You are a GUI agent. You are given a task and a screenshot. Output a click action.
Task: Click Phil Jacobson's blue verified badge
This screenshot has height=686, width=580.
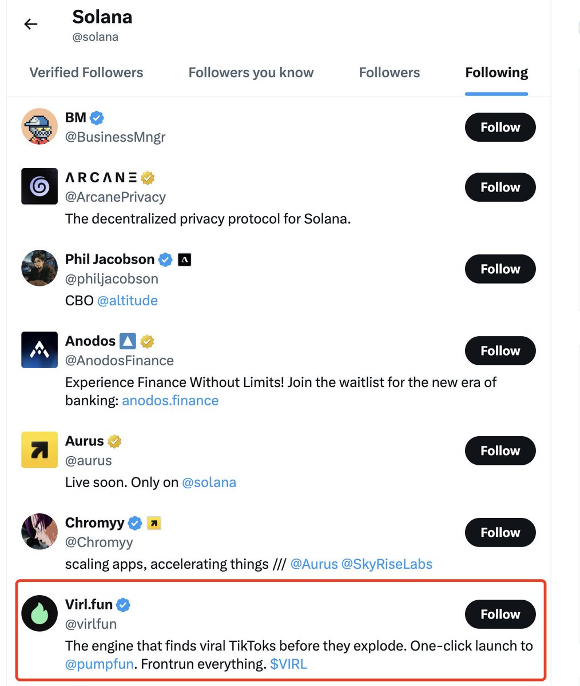tap(165, 260)
